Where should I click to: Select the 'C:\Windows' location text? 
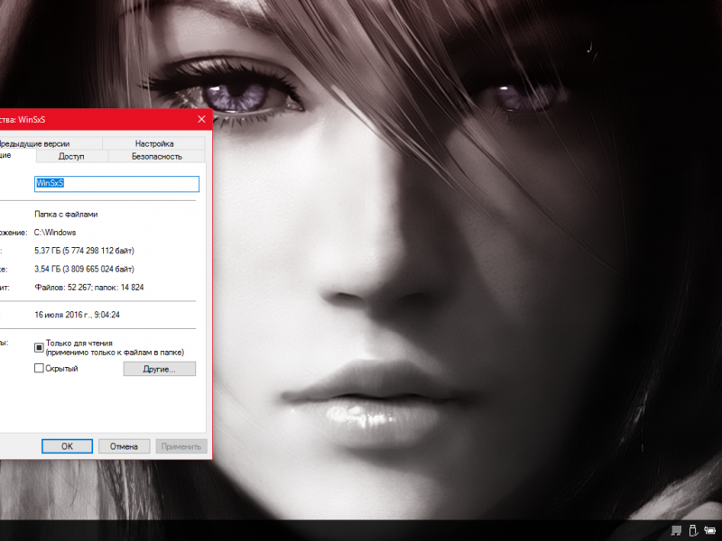[55, 233]
